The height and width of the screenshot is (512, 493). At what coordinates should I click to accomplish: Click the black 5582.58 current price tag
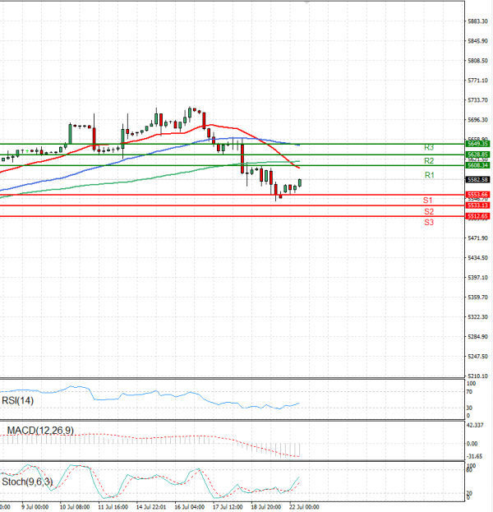click(x=478, y=179)
